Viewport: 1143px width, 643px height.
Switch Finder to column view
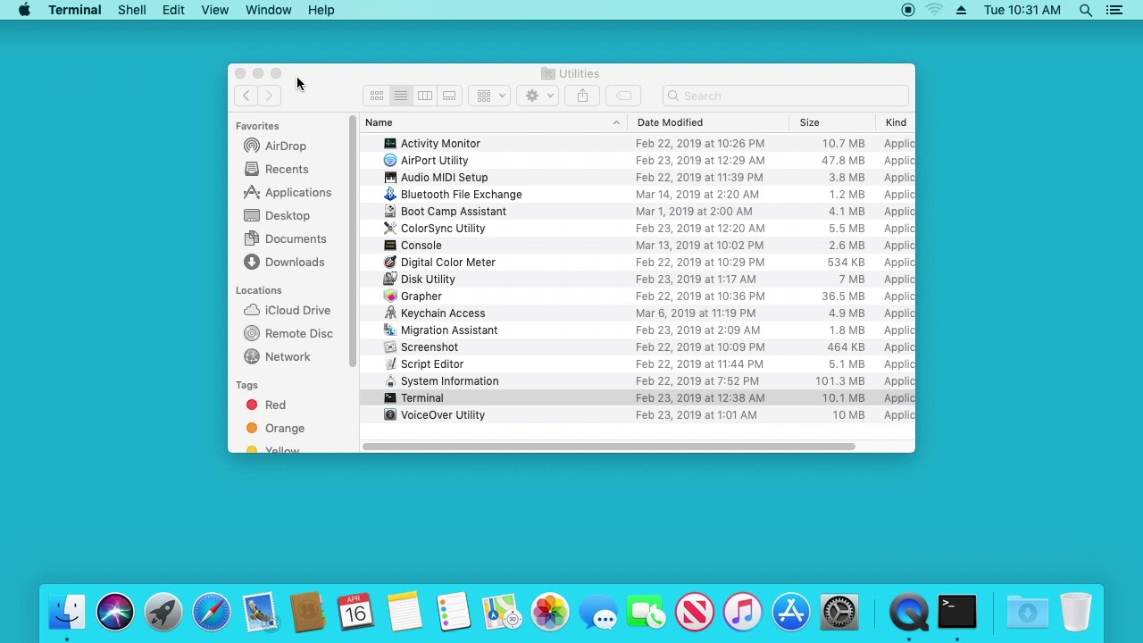click(x=425, y=96)
